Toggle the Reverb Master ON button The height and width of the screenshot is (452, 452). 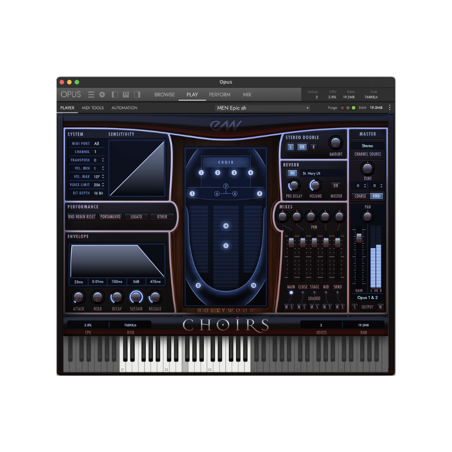click(336, 186)
